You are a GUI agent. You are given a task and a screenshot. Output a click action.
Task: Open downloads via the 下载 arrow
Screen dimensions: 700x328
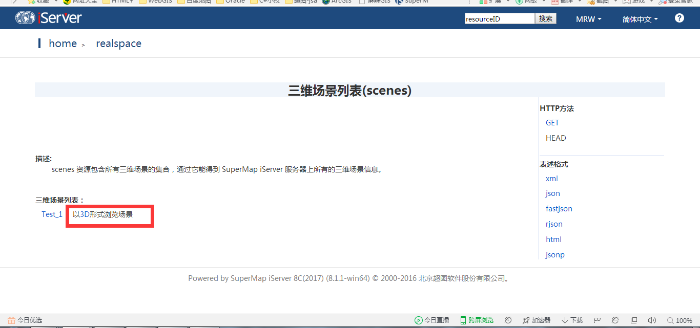565,320
